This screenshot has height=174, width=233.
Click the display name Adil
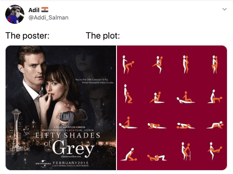pos(34,10)
